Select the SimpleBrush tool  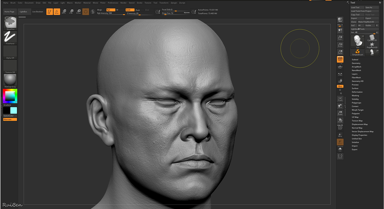(358, 52)
